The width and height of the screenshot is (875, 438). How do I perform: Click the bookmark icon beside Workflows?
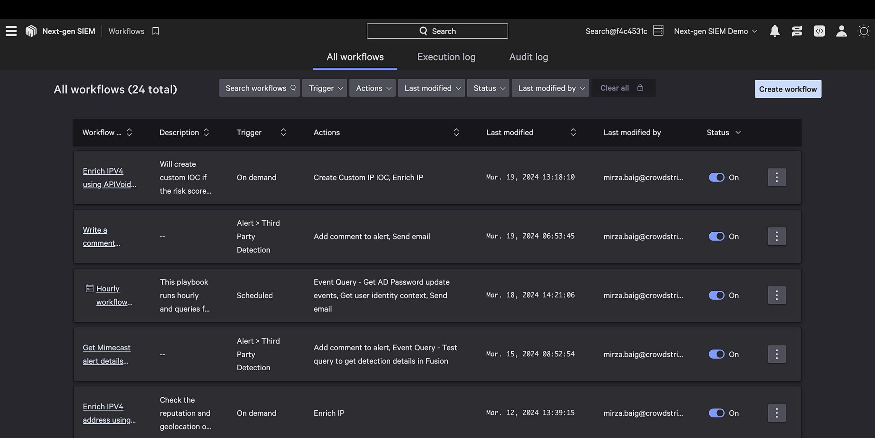click(x=156, y=31)
